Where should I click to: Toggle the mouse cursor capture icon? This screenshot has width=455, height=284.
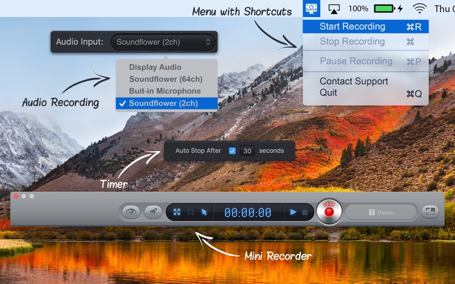204,212
